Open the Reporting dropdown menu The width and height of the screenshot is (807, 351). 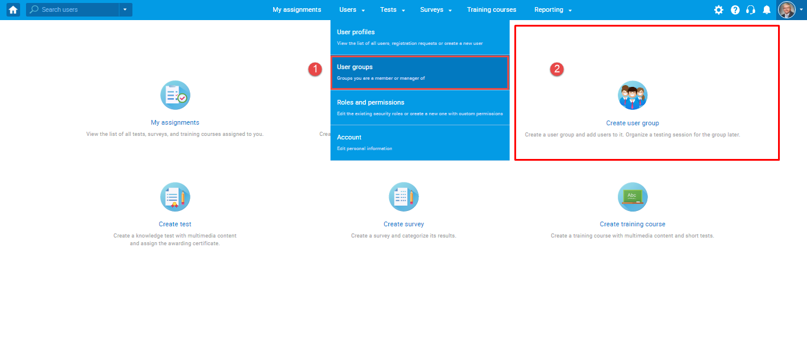(553, 10)
